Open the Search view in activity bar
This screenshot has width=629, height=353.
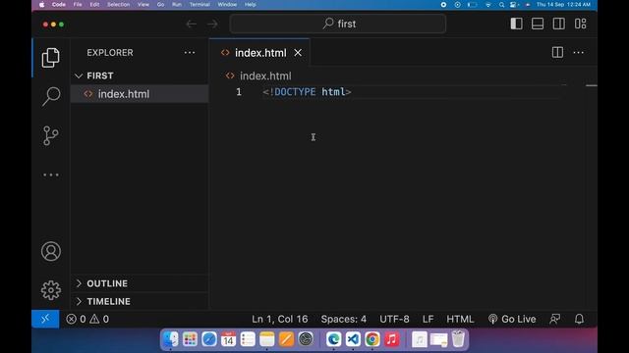[50, 96]
